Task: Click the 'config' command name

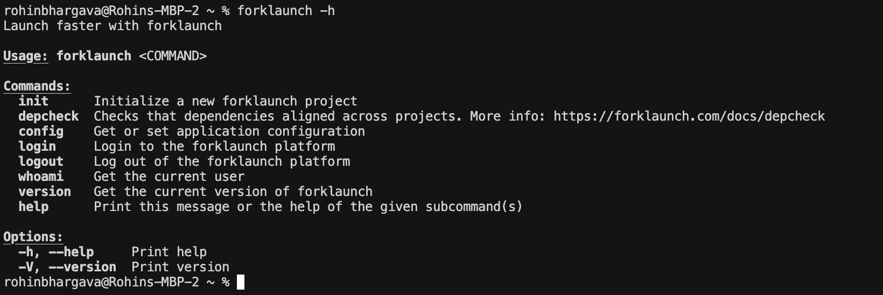Action: click(41, 131)
